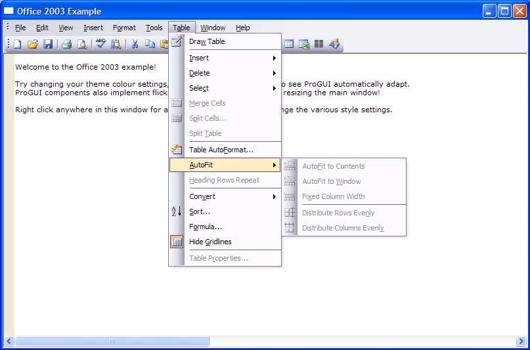Image resolution: width=530 pixels, height=350 pixels.
Task: Click the Print Preview magnifier icon
Action: pyautogui.click(x=82, y=44)
